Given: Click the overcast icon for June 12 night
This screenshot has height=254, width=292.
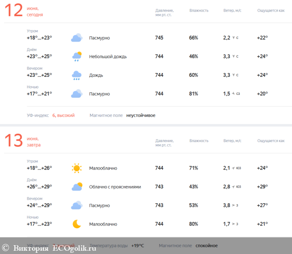Looking at the screenshot, I should tap(76, 94).
